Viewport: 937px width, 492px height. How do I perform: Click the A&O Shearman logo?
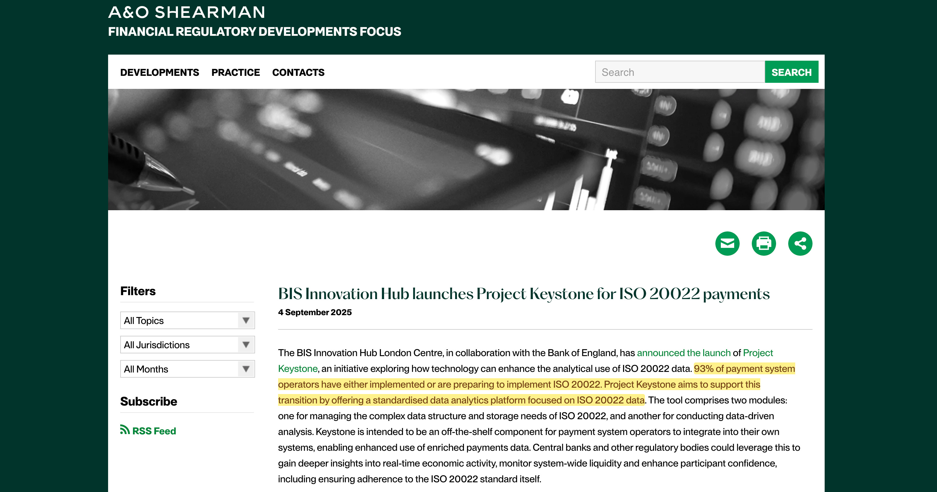187,12
